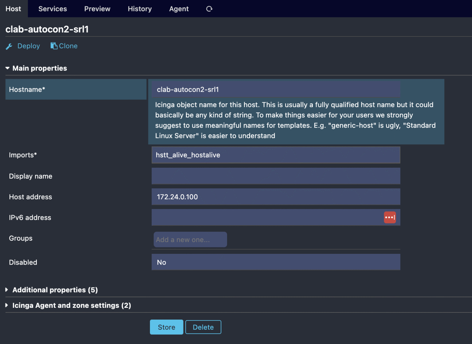Add a group in the Groups field
Image resolution: width=472 pixels, height=344 pixels.
pos(190,239)
